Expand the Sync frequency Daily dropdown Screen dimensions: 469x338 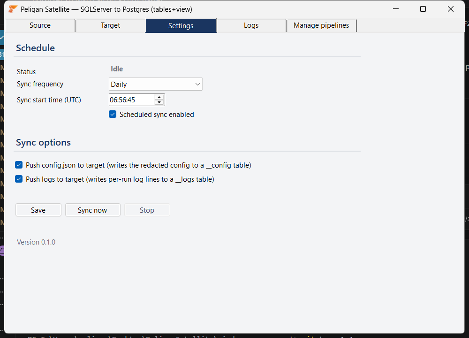(156, 84)
